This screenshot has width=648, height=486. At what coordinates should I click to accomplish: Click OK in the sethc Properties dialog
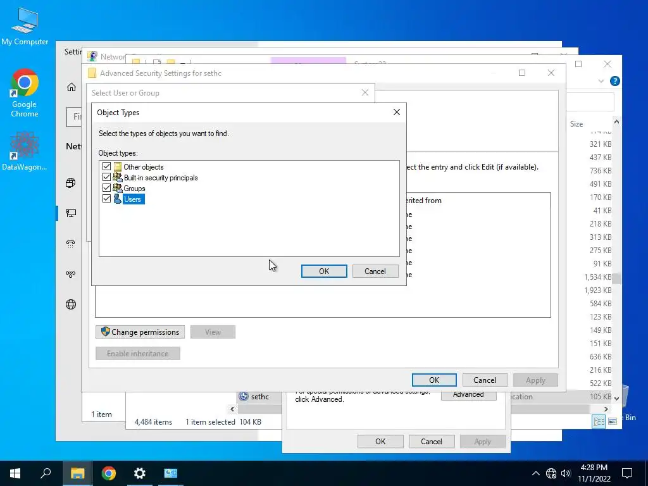pos(380,441)
